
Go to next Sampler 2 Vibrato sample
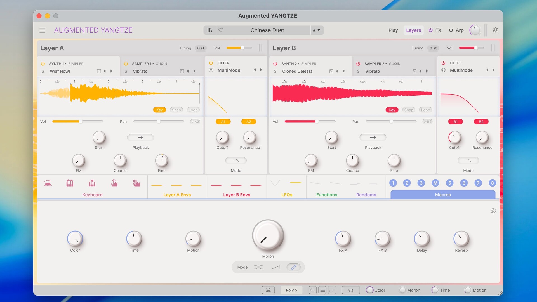[427, 71]
